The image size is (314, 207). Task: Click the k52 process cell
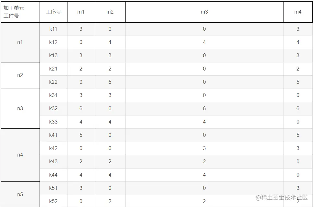click(x=53, y=201)
